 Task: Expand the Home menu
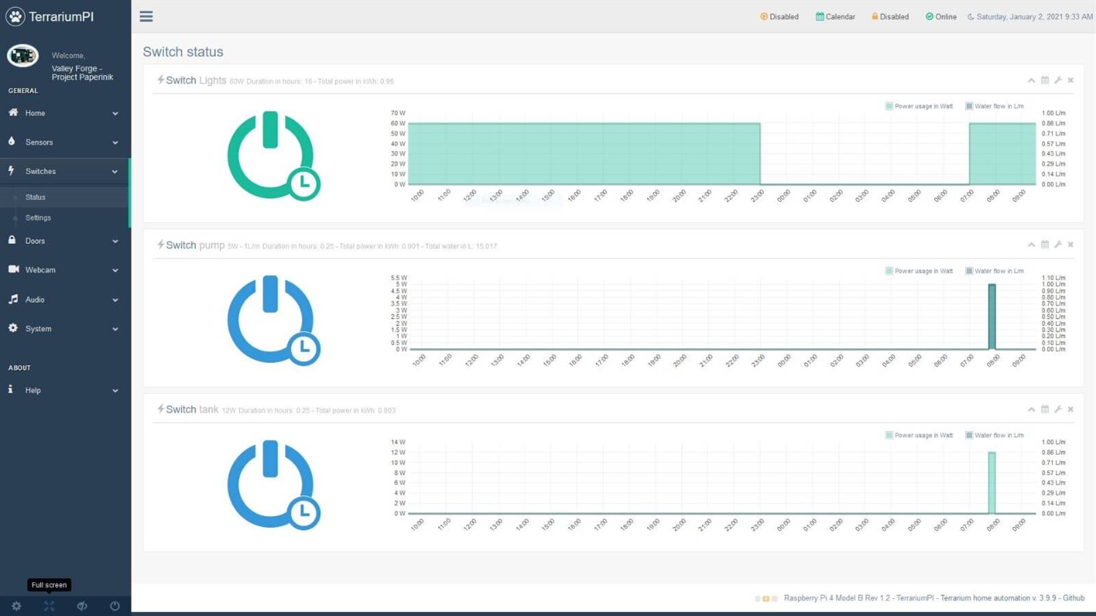pyautogui.click(x=65, y=113)
